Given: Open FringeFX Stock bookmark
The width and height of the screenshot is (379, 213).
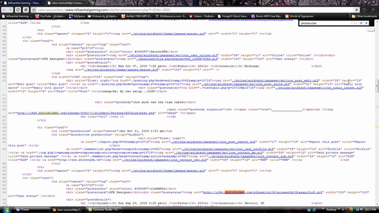Looking at the screenshot, I should point(233,16).
